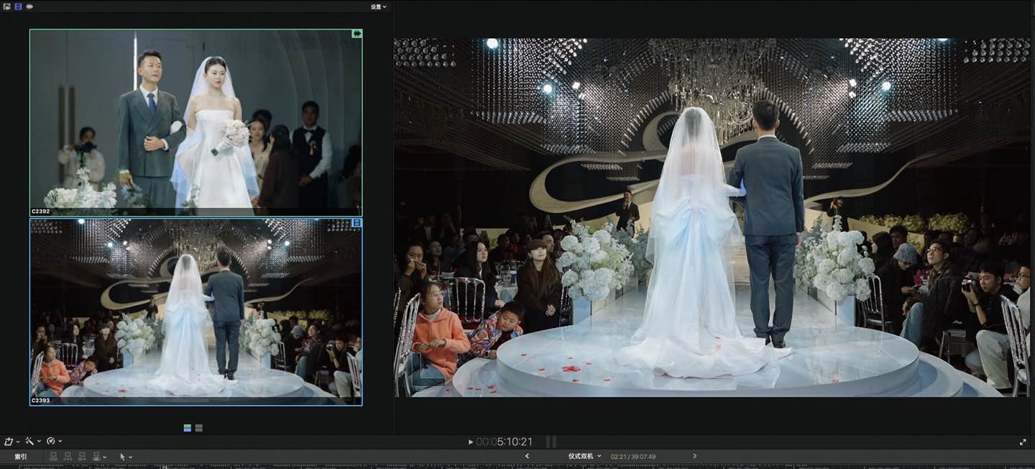The width and height of the screenshot is (1035, 469).
Task: Open the 设置 settings dropdown
Action: pos(378,6)
